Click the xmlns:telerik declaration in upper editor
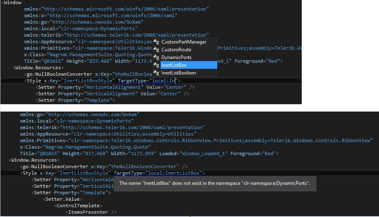Screen dimensions: 379x217 pyautogui.click(x=116, y=35)
